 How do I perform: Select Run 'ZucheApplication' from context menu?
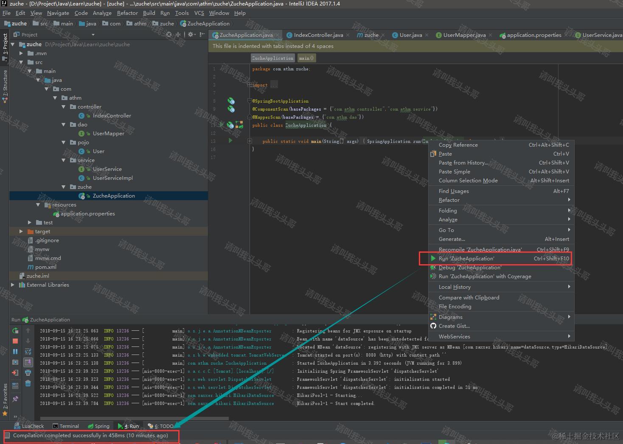click(467, 258)
